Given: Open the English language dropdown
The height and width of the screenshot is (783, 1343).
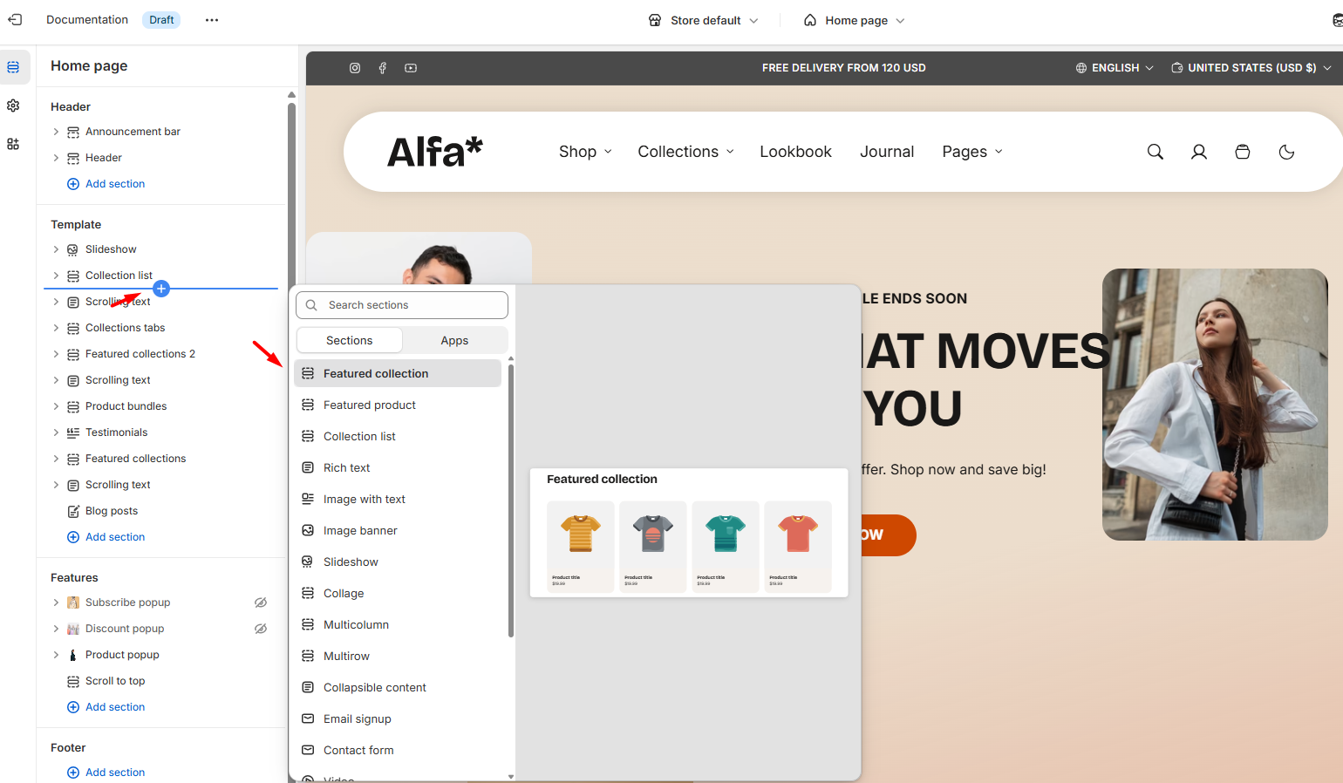Looking at the screenshot, I should [1115, 68].
